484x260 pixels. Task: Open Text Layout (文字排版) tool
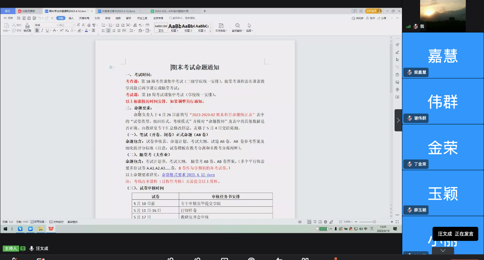221,27
